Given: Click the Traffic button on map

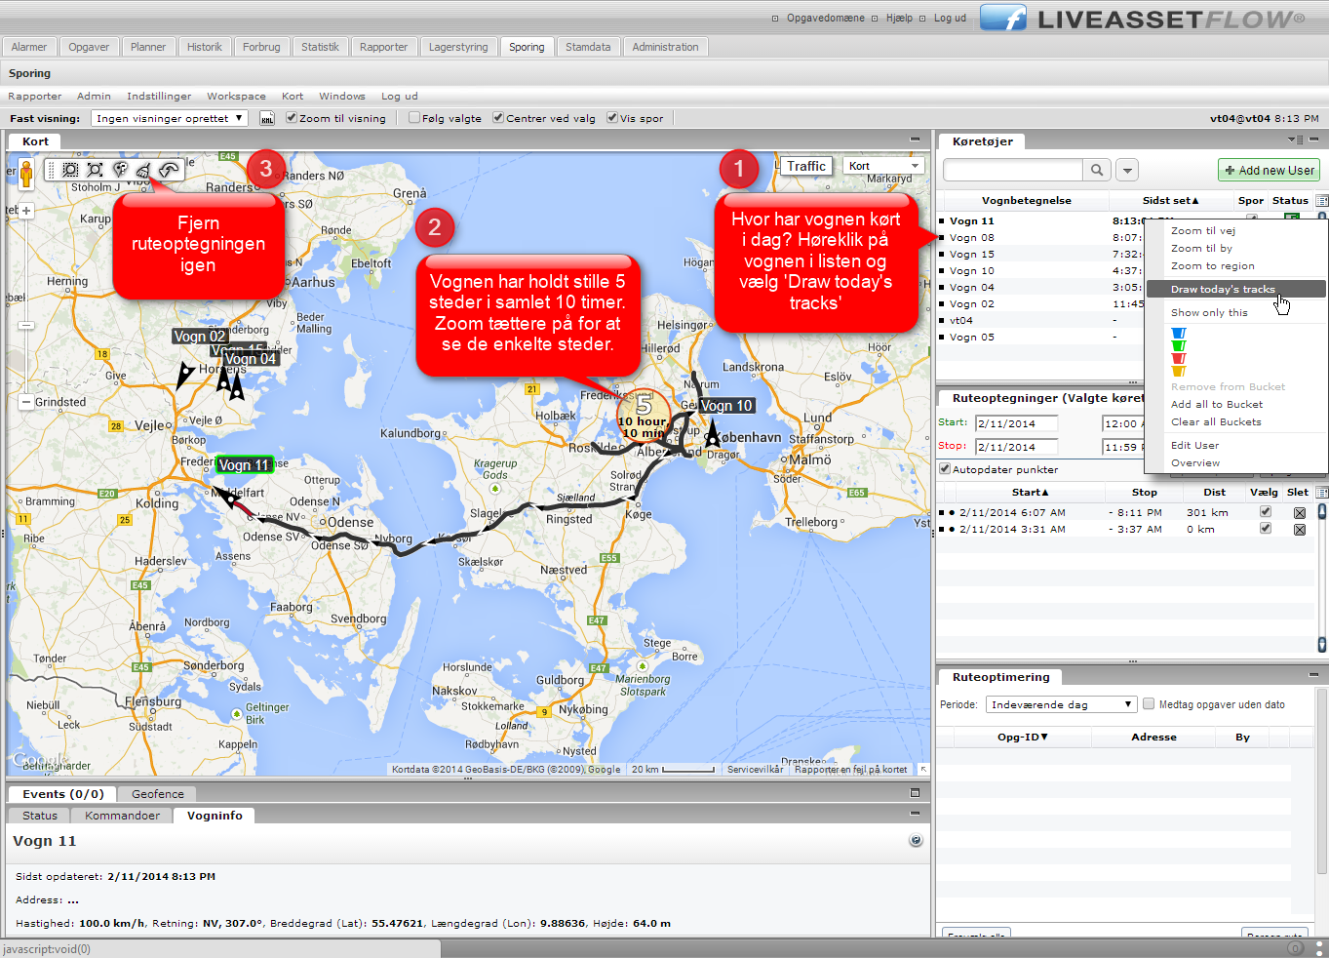Looking at the screenshot, I should click(x=806, y=166).
